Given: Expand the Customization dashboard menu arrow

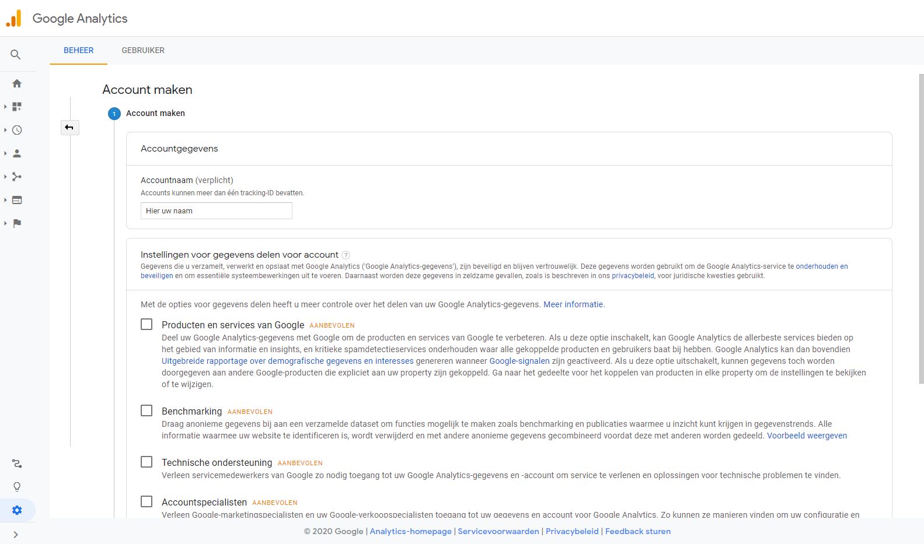Looking at the screenshot, I should coord(5,107).
